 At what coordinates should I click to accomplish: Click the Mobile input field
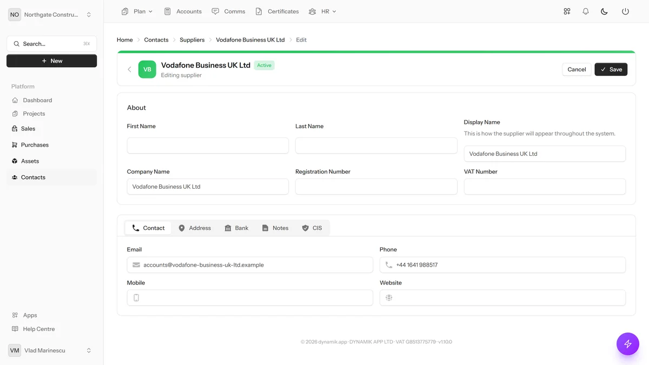tap(250, 298)
